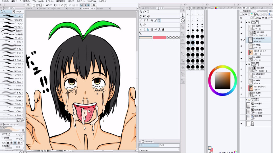Image resolution: width=273 pixels, height=153 pixels.
Task: Select the Gradient tool
Action: click(x=163, y=29)
